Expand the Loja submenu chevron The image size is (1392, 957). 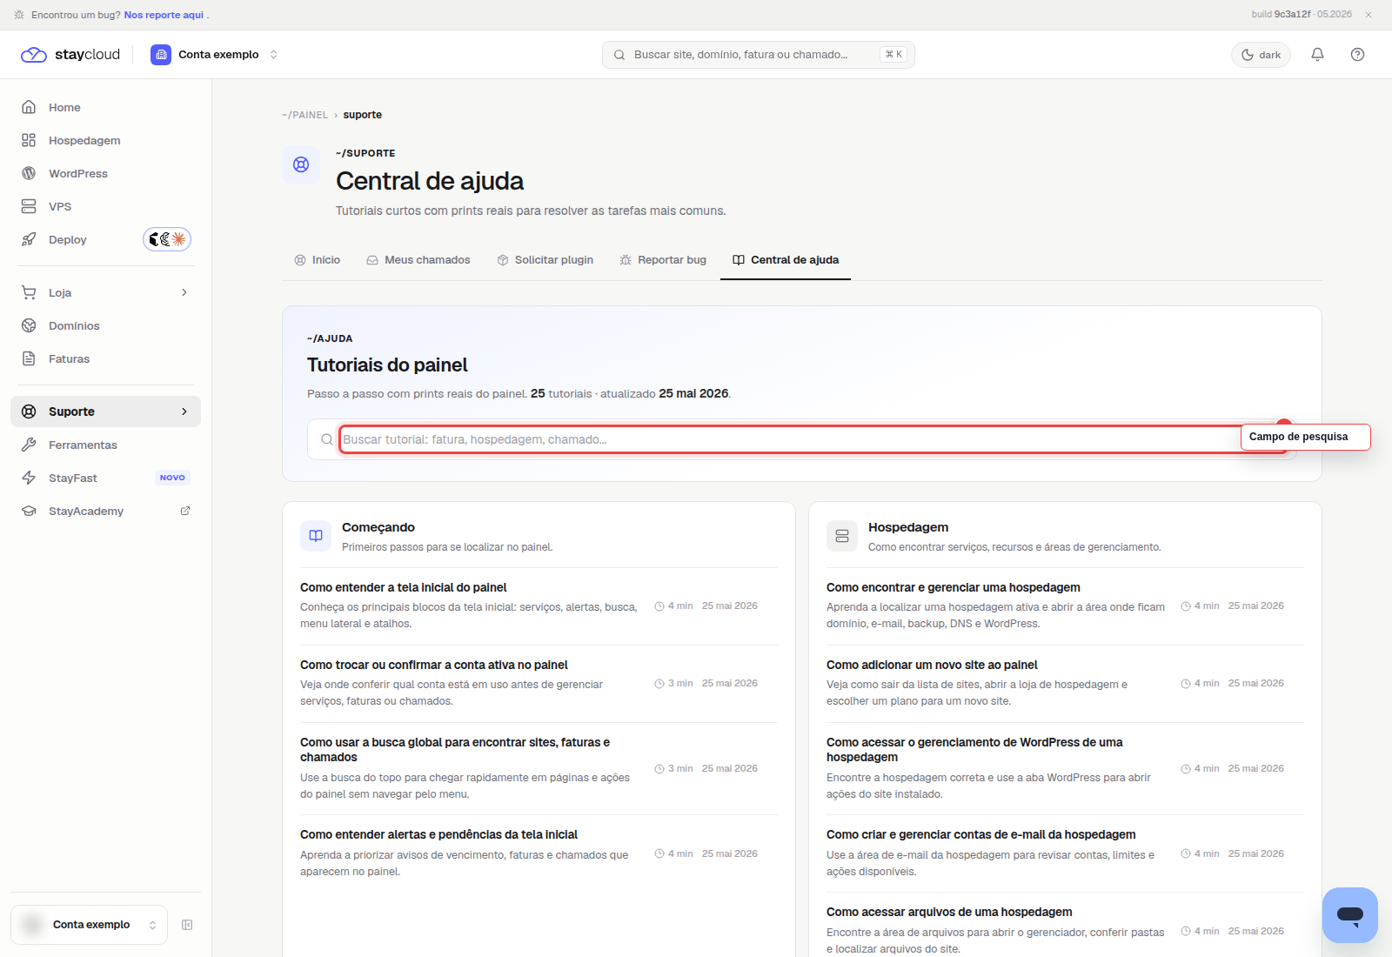coord(184,292)
